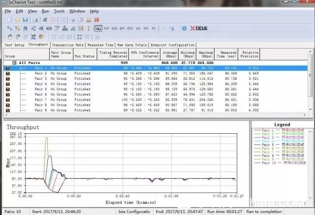
Task: Toggle the PC filter button
Action: 154,29
